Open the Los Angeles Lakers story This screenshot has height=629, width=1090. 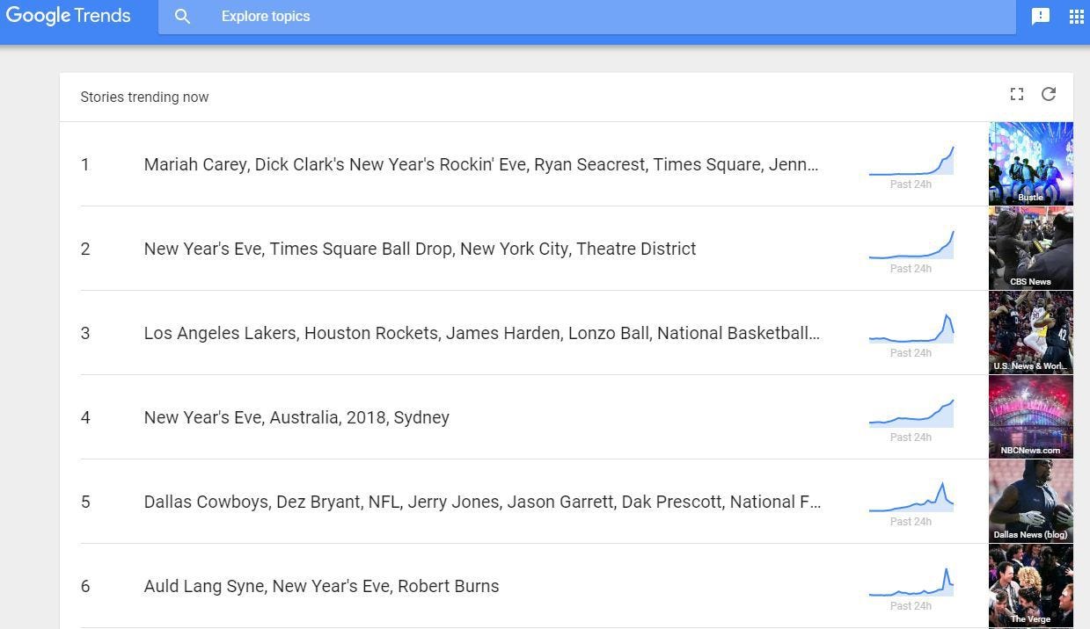(x=481, y=333)
